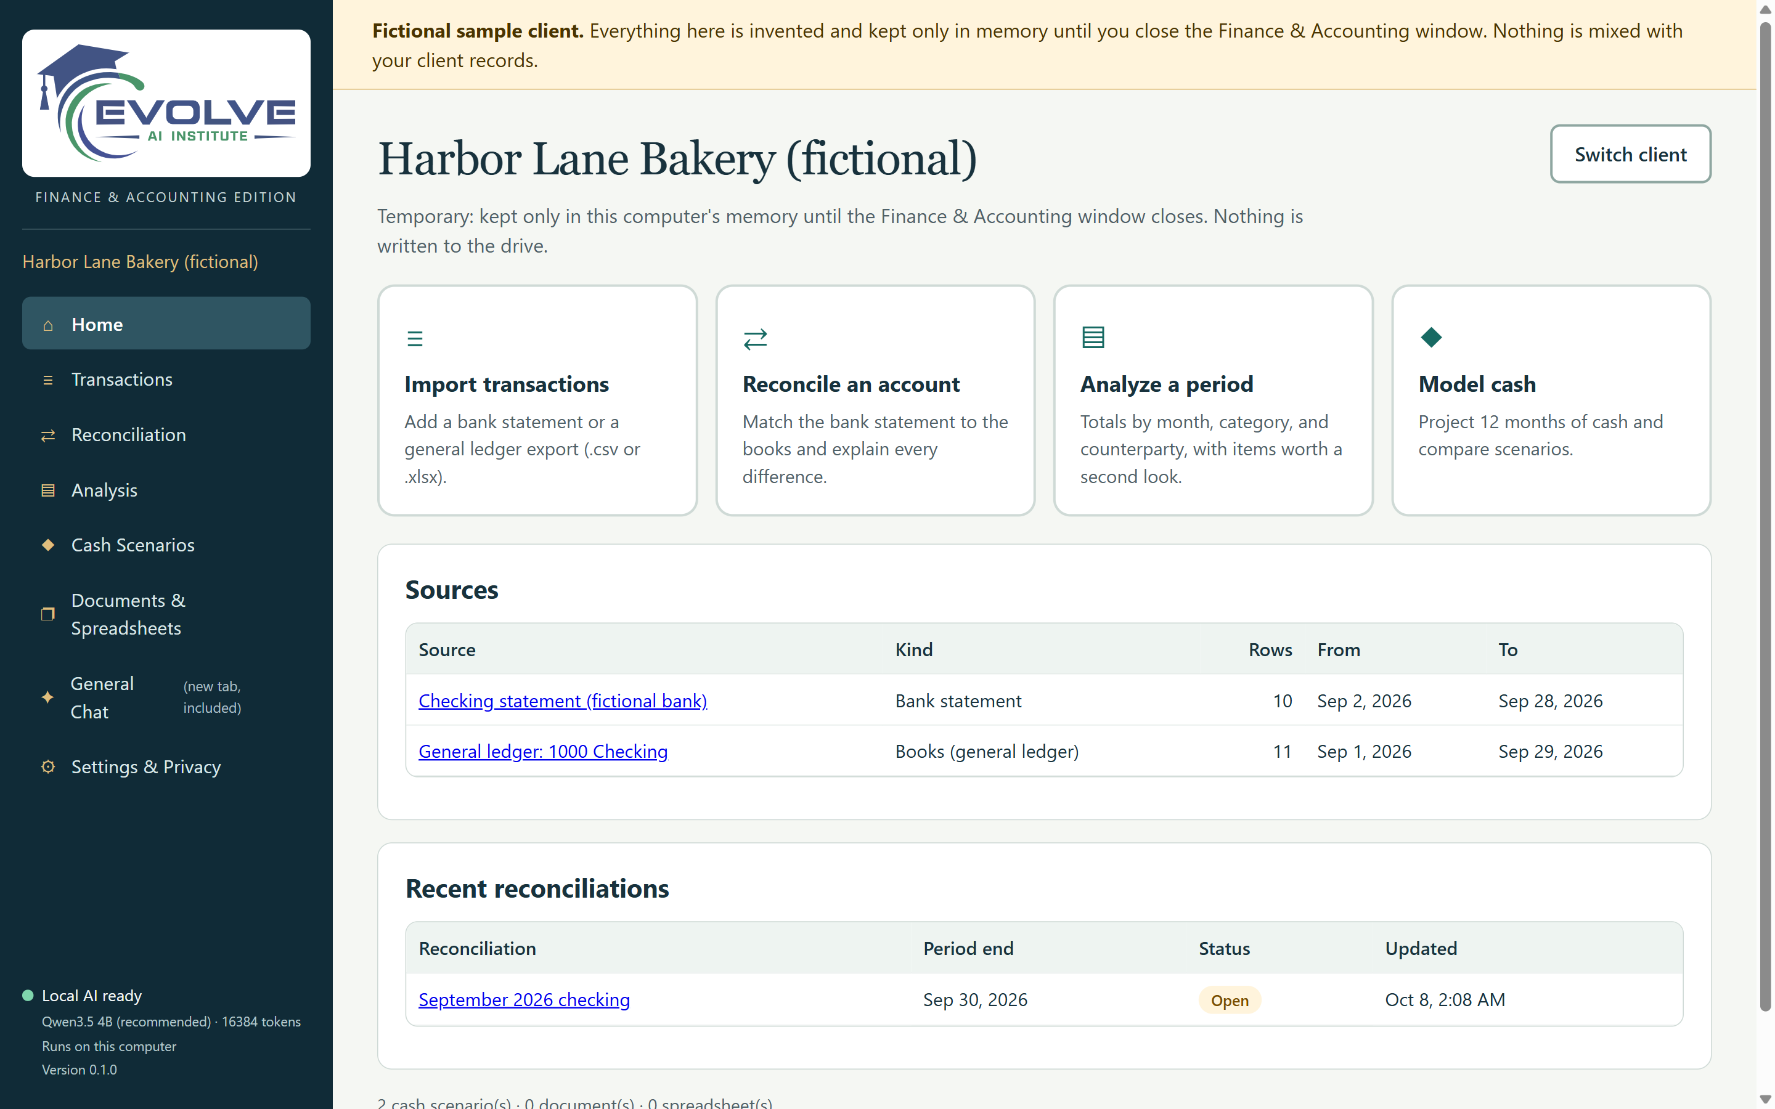
Task: Click the green Local AI ready indicator dot
Action: (x=28, y=995)
